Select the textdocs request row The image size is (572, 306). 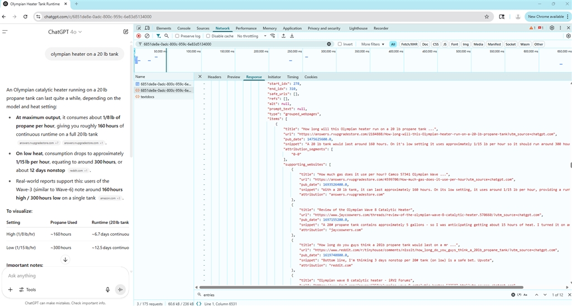click(164, 97)
